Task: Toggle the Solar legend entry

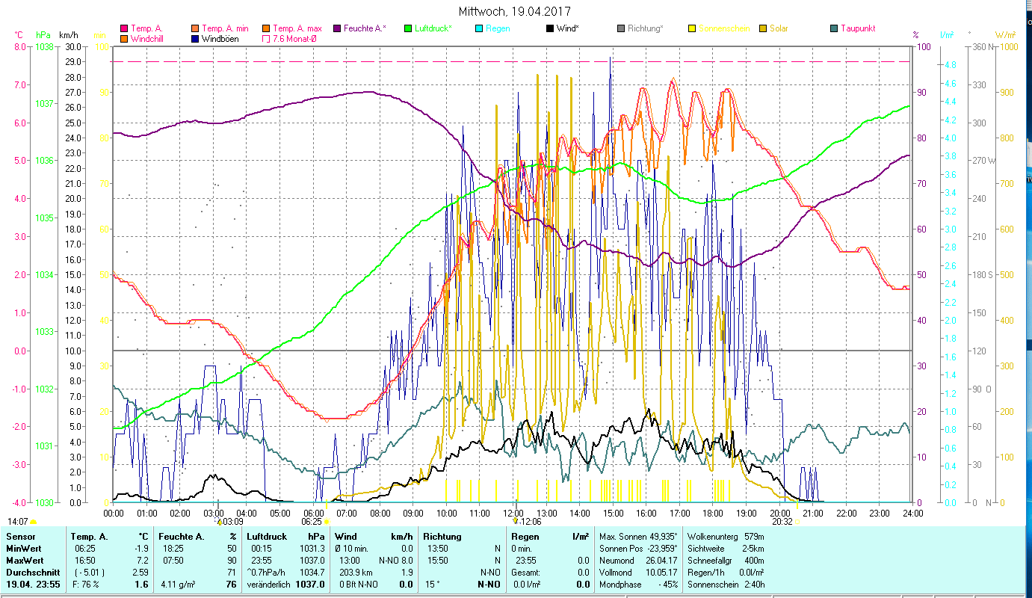Action: coord(773,29)
